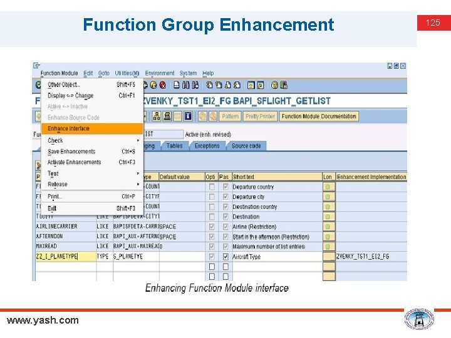Choose Display <-> Change menu entry
451x338 pixels.
click(92, 96)
